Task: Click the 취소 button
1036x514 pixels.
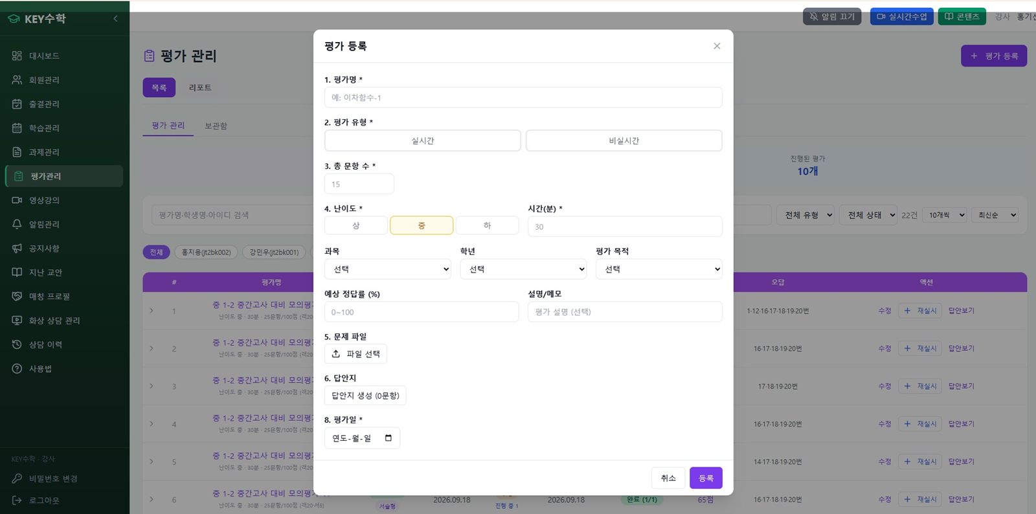Action: click(668, 478)
